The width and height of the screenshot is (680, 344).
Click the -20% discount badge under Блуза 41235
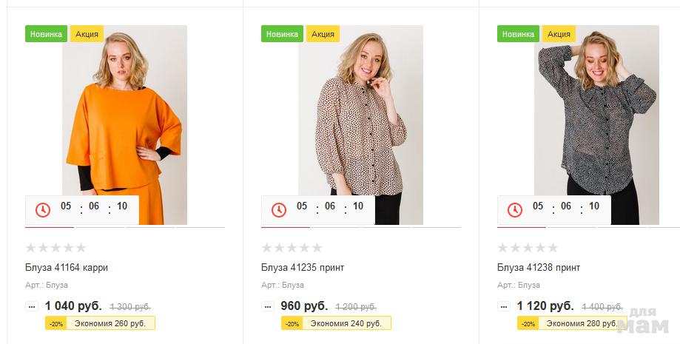[x=292, y=324]
